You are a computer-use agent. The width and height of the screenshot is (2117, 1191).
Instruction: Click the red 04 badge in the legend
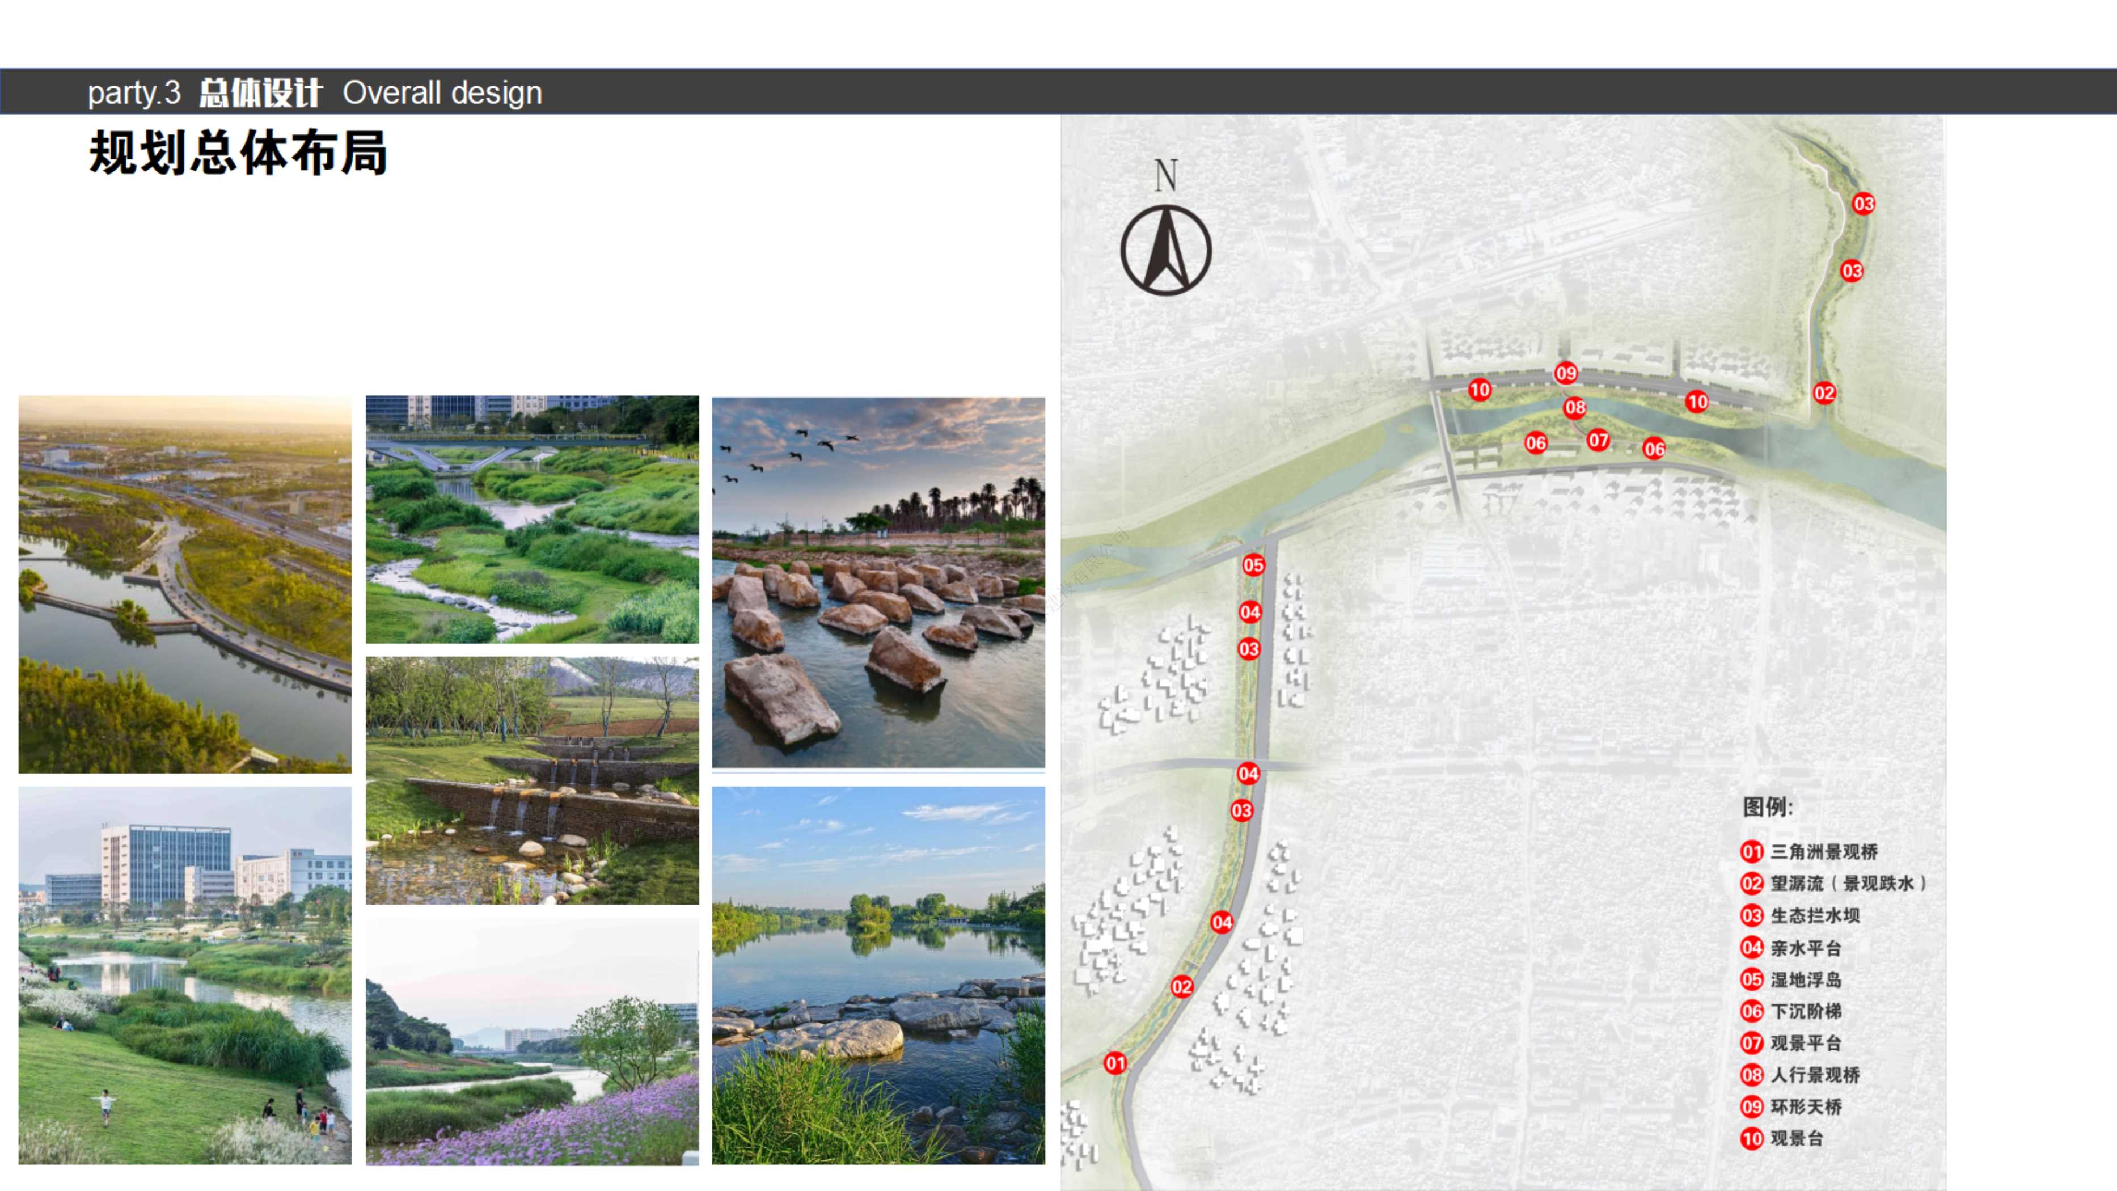click(1751, 948)
